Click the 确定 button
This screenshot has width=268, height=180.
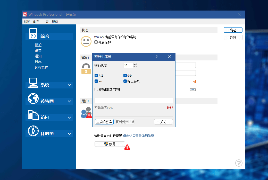[x=233, y=30]
